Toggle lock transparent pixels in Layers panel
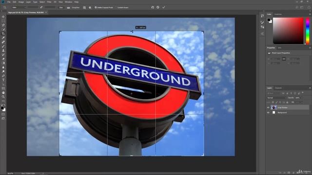Image resolution: width=312 pixels, height=175 pixels. tap(273, 102)
